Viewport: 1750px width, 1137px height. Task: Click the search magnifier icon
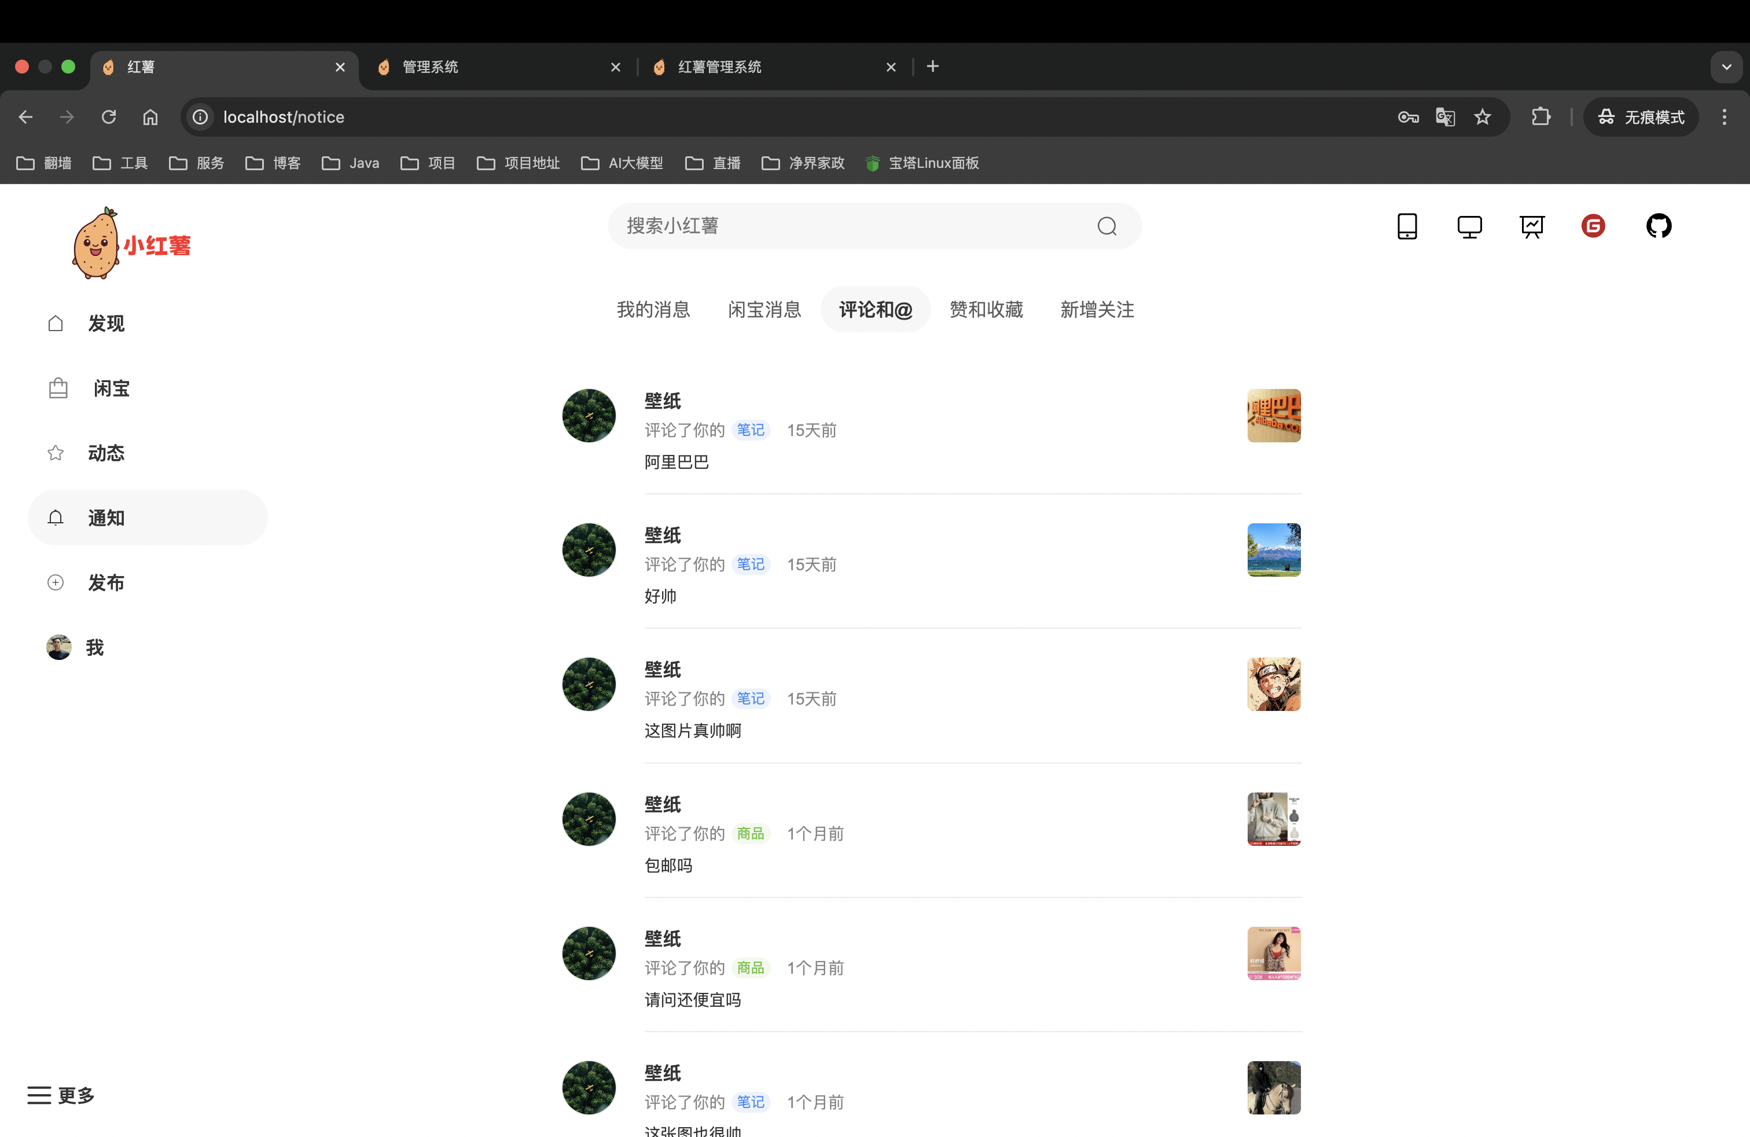point(1106,226)
